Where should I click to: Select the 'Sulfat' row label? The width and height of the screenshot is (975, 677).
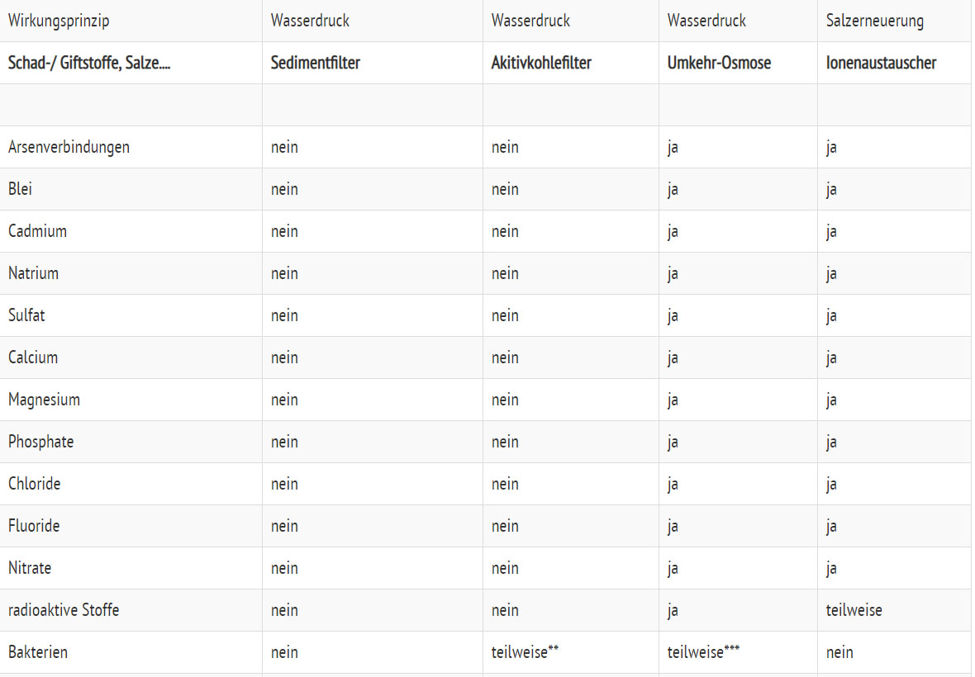click(26, 315)
